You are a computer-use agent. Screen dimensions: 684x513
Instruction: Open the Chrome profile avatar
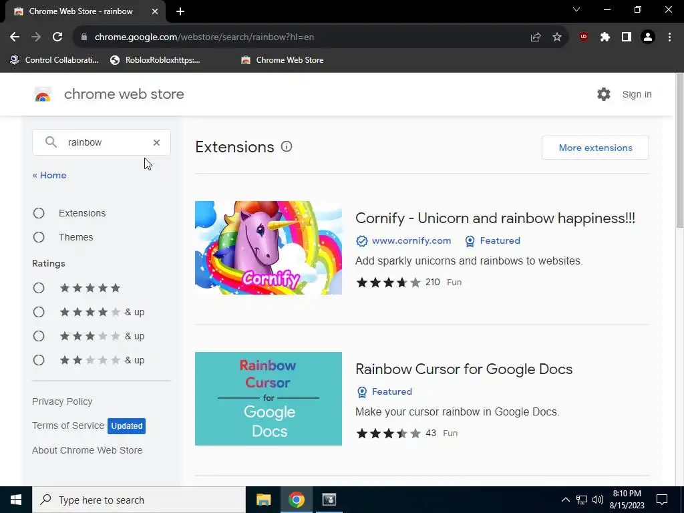tap(648, 37)
